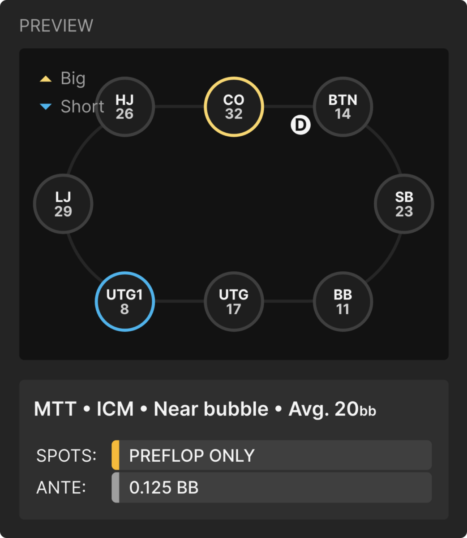The height and width of the screenshot is (538, 467).
Task: Click the blue Short stack triangle legend
Action: tap(46, 107)
